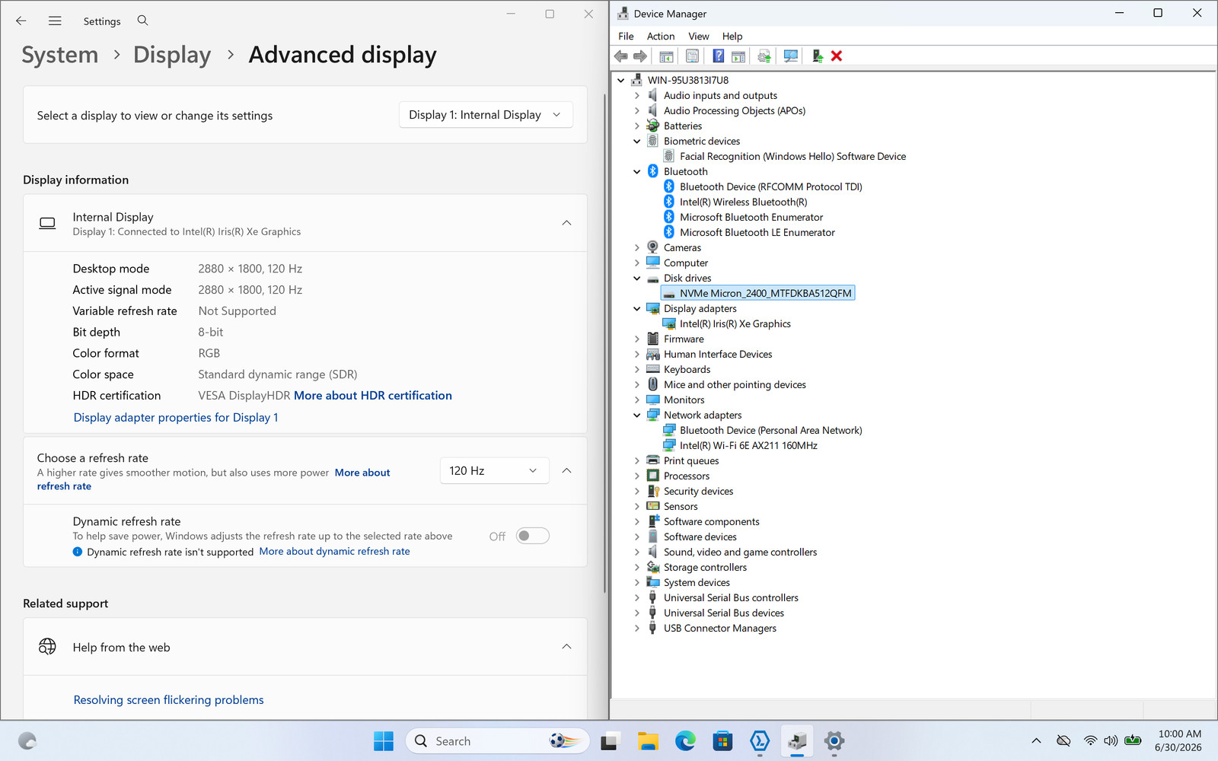Click the blue Help question-mark toolbar icon
The width and height of the screenshot is (1218, 761).
[718, 56]
